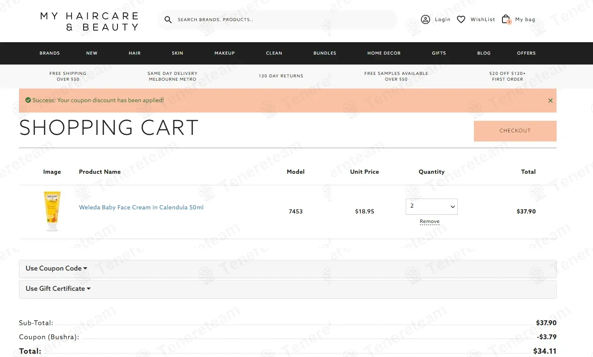Click $20 Off $120+ First Order notice

pos(507,76)
